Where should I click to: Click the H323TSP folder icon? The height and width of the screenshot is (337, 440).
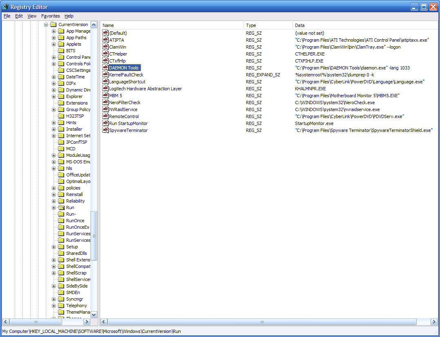point(61,116)
